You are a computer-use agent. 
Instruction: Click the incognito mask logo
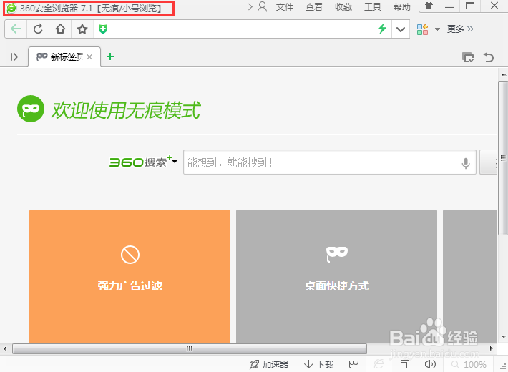coord(31,109)
